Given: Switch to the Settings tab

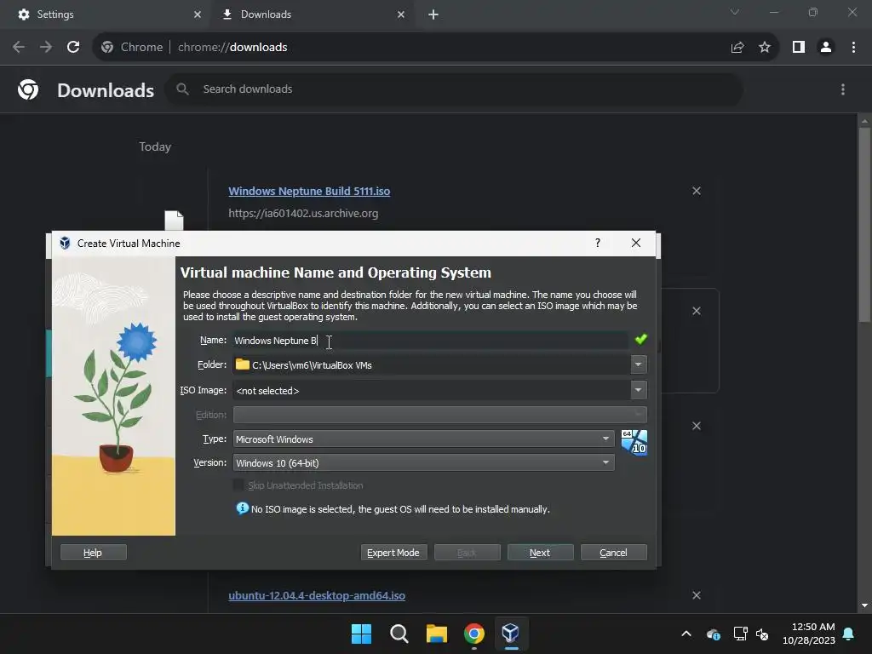Looking at the screenshot, I should pyautogui.click(x=105, y=14).
